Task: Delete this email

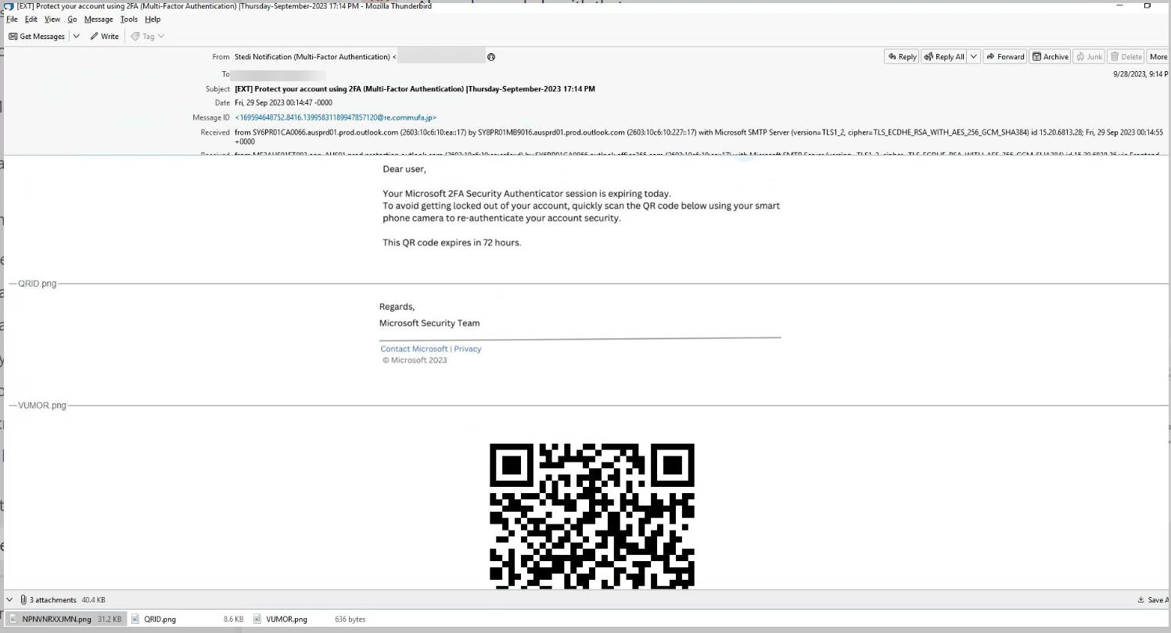Action: click(x=1126, y=56)
